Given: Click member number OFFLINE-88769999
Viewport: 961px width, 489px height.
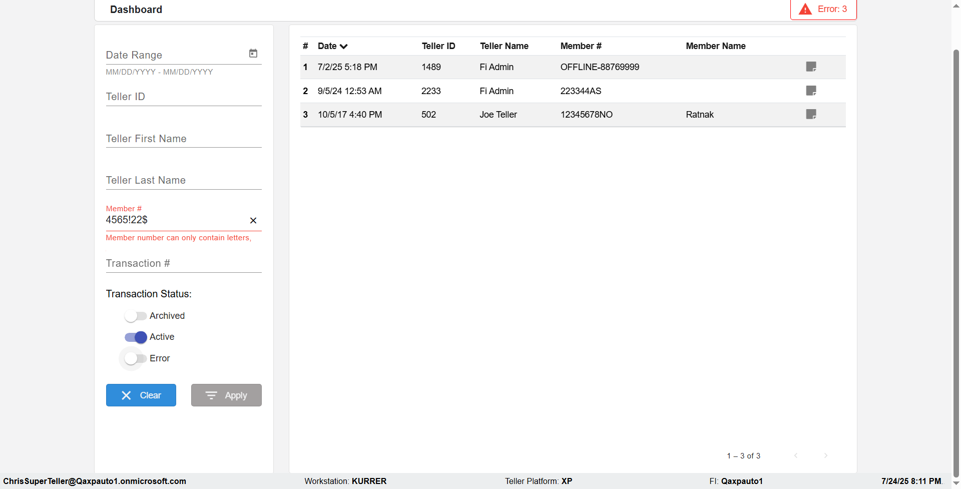Looking at the screenshot, I should coord(600,67).
